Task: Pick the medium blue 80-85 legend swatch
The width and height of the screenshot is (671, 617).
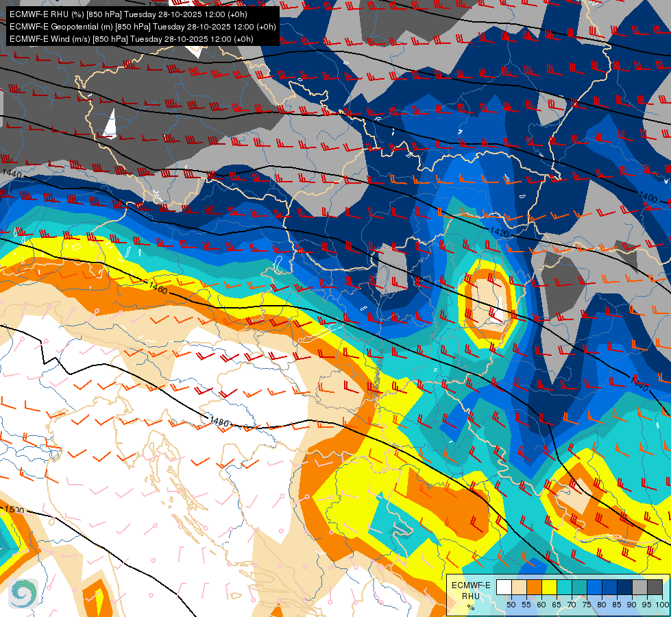Action: 610,587
